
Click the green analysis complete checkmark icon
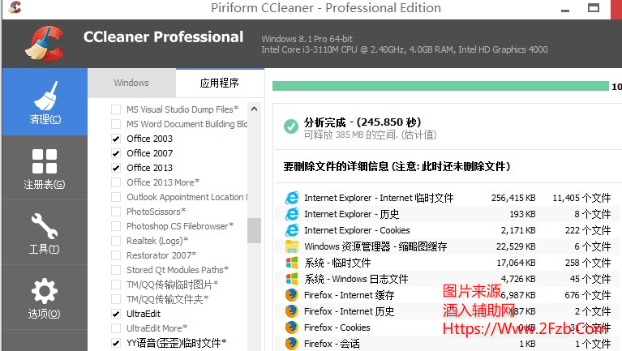point(291,127)
